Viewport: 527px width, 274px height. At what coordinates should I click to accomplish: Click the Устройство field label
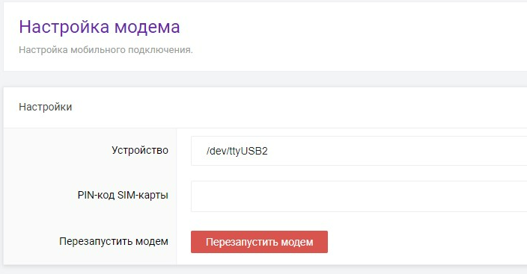(x=140, y=150)
